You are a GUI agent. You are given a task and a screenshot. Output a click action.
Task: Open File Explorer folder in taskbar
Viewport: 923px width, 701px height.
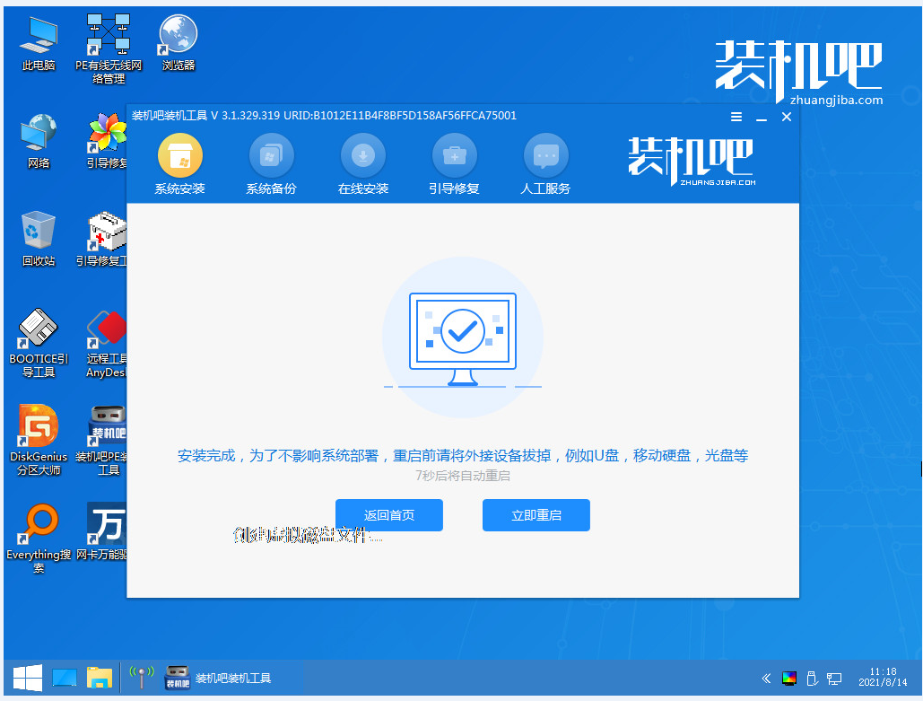(x=100, y=678)
